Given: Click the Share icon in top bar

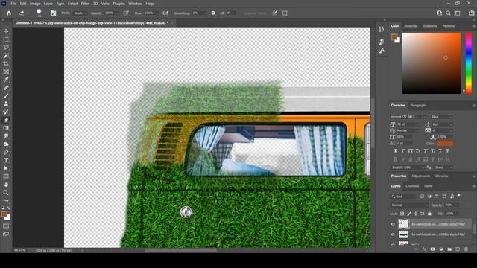Looking at the screenshot, I should (x=472, y=13).
